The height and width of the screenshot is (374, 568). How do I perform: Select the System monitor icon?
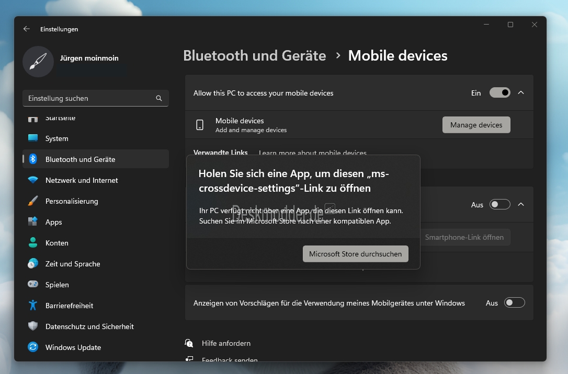point(33,138)
